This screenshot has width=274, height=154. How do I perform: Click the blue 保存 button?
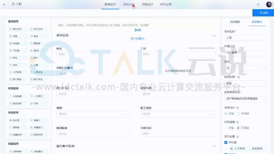(x=263, y=13)
